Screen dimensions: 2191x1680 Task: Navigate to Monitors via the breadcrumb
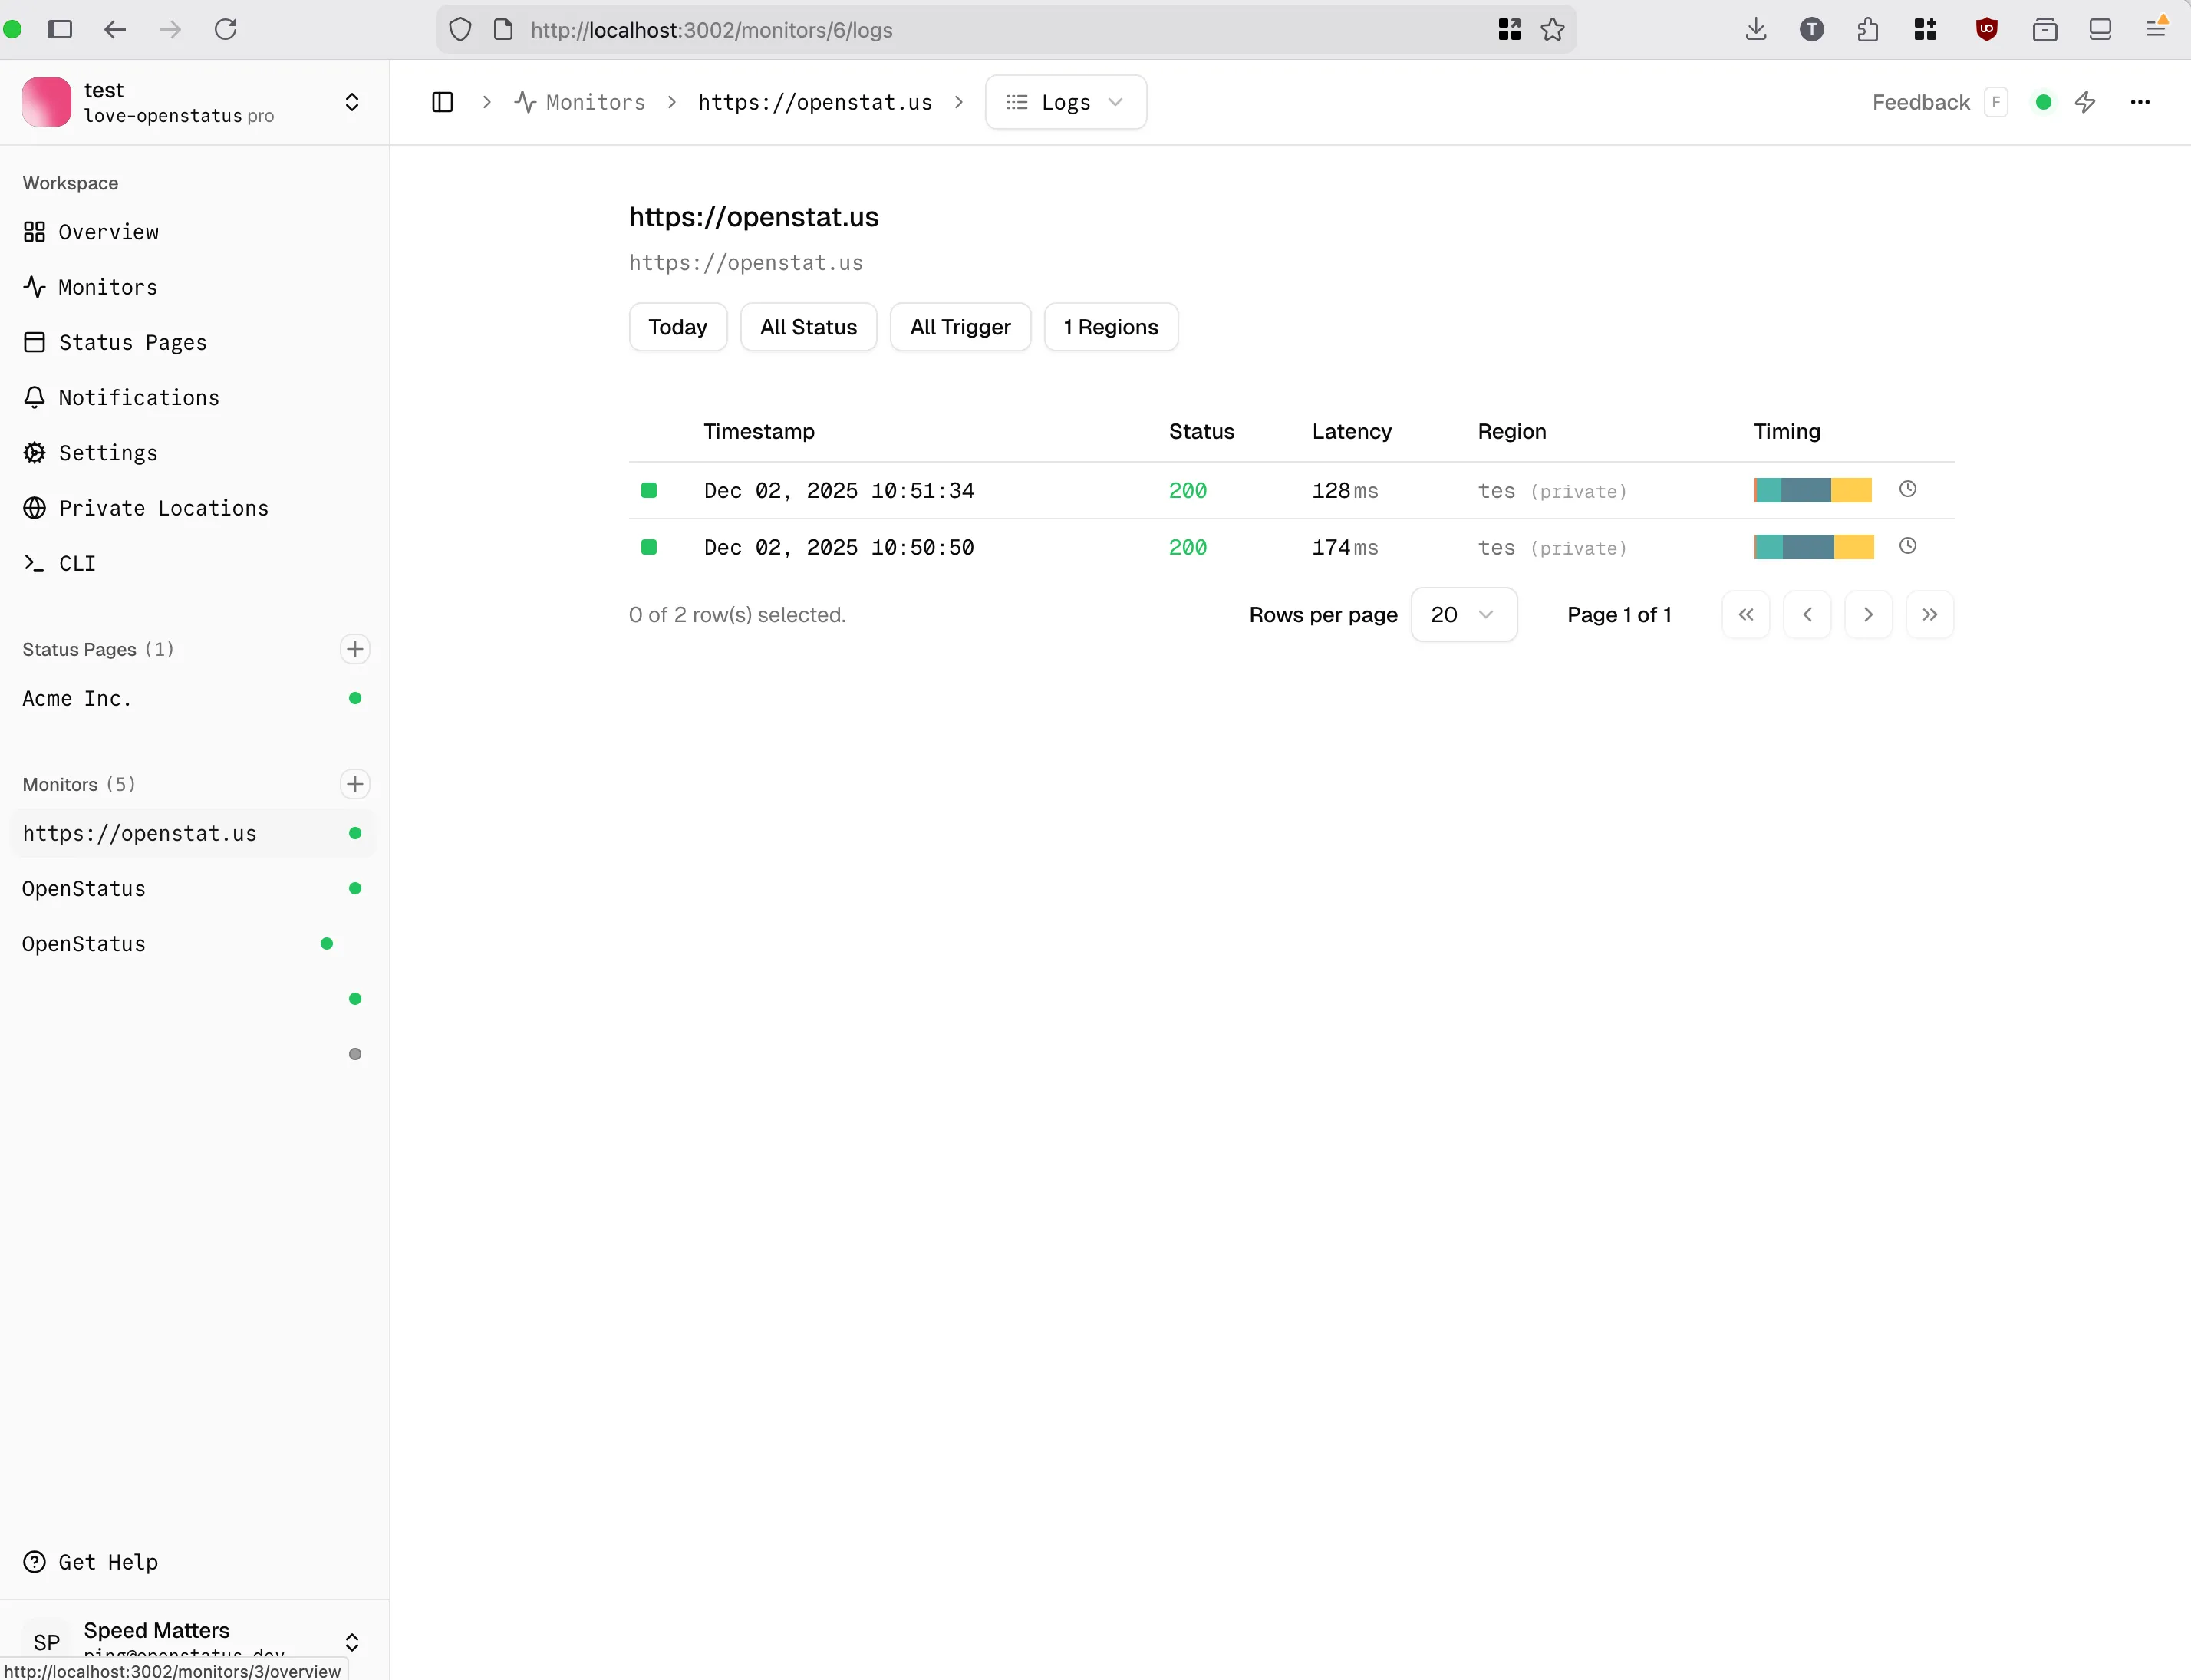pos(595,101)
